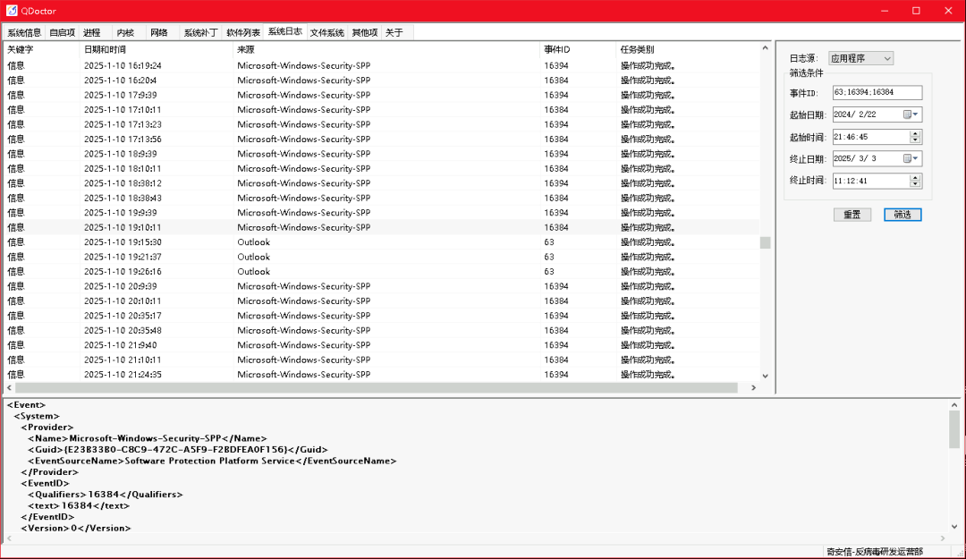Select the log row dated 2025-1-10 17:9:39

[381, 95]
